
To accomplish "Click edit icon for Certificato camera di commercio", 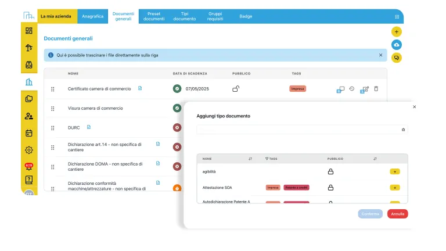I will point(365,89).
